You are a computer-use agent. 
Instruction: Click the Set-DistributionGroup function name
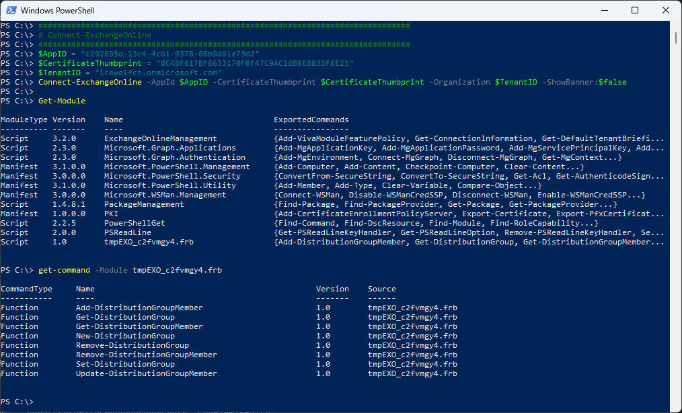[125, 365]
